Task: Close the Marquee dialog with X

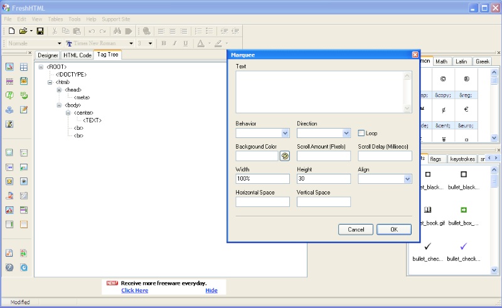Action: click(x=415, y=55)
